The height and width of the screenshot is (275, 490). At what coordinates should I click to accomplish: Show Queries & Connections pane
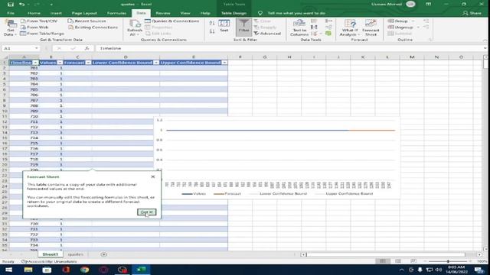pyautogui.click(x=171, y=21)
